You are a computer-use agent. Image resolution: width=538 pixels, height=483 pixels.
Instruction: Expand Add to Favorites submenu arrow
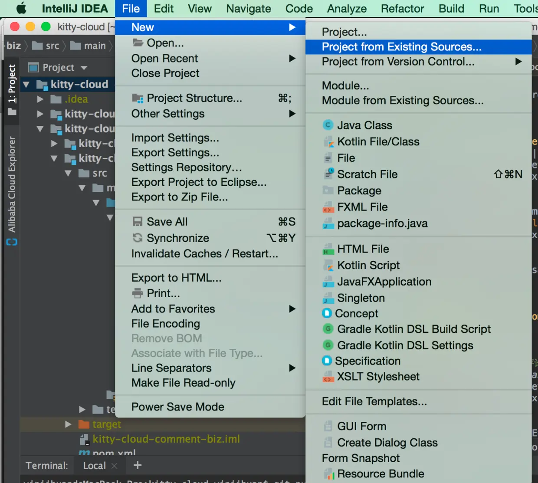[x=292, y=309]
